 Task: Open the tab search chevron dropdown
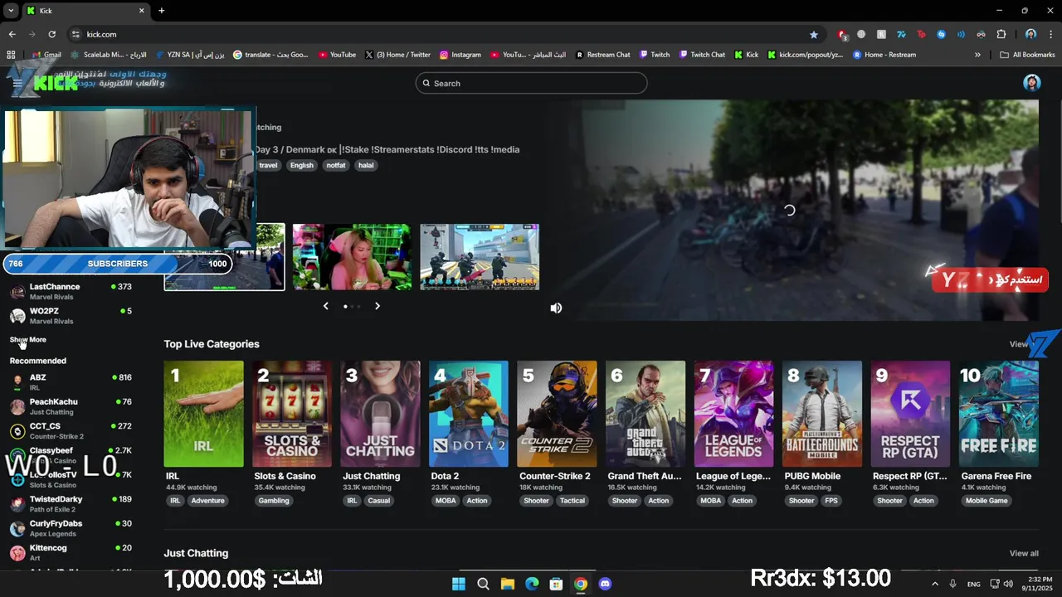tap(11, 11)
